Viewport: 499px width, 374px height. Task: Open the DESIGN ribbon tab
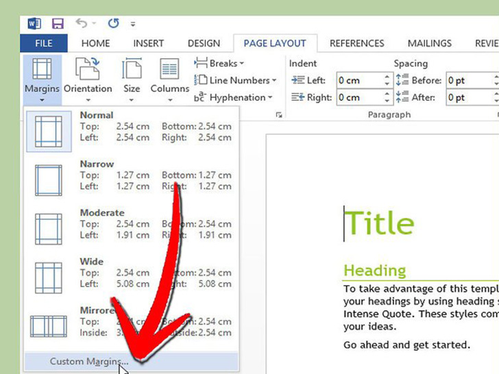[x=204, y=43]
